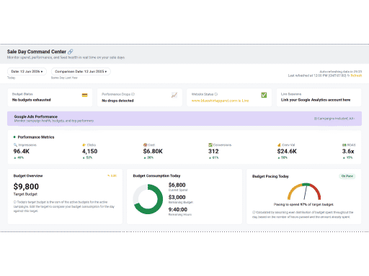
Task: Click the Performance Metrics heading
Action: click(x=36, y=137)
